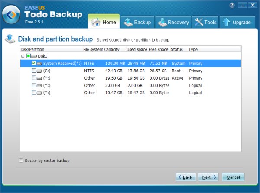
Task: Click drive icon of System Reserved partition
Action: pyautogui.click(x=39, y=64)
